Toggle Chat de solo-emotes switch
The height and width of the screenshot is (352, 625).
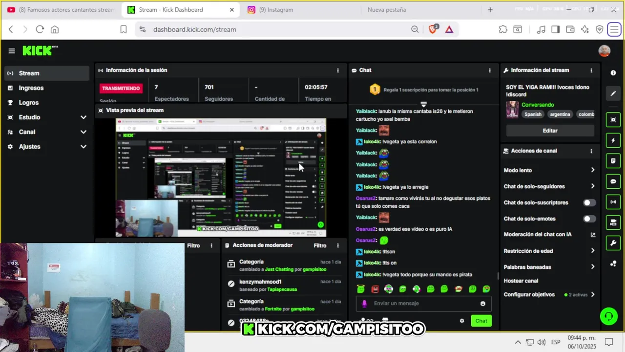pyautogui.click(x=589, y=219)
